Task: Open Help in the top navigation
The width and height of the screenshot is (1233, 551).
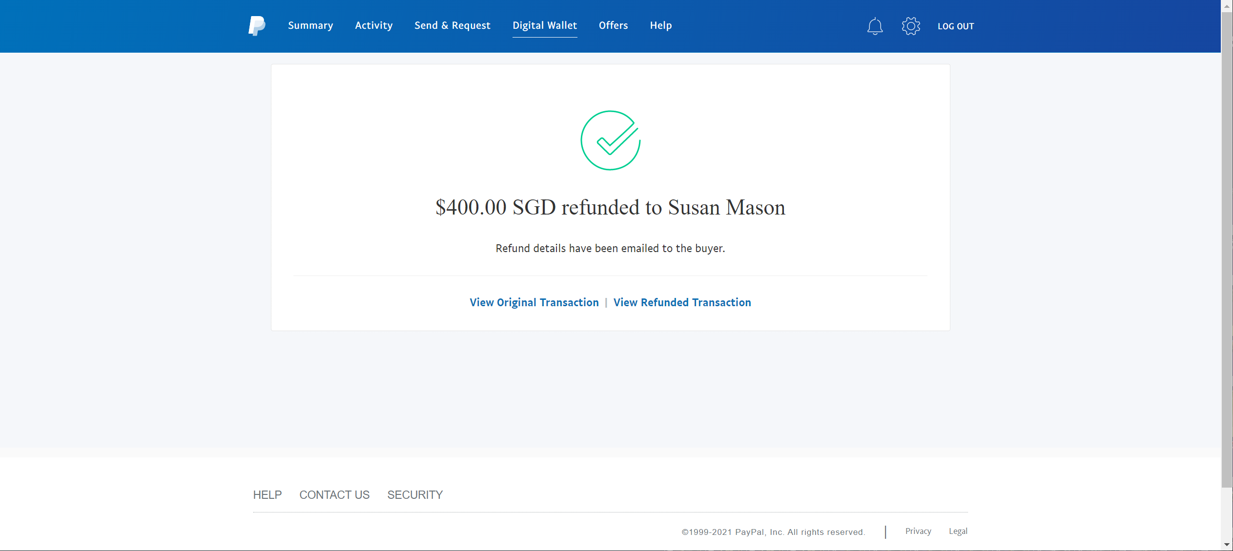Action: tap(661, 25)
